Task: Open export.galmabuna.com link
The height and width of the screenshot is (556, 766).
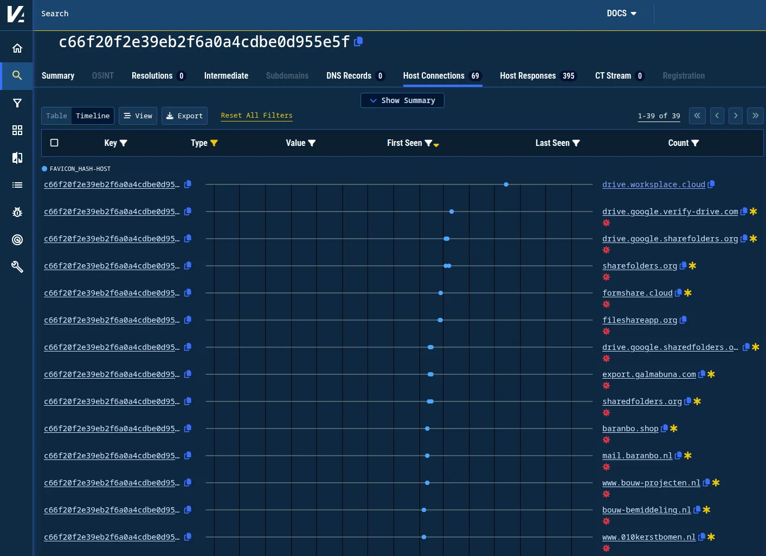Action: 649,374
